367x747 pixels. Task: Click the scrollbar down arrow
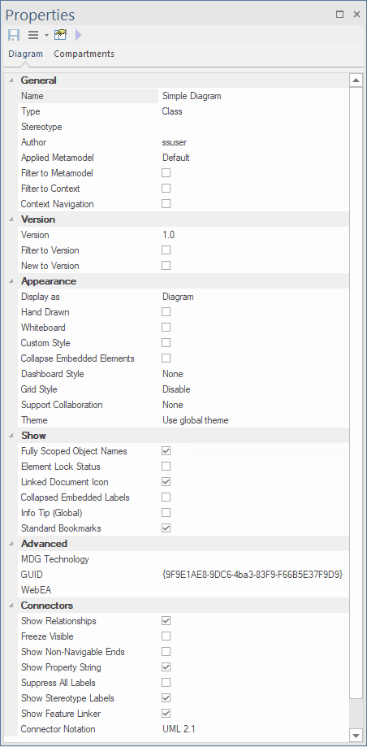point(356,735)
